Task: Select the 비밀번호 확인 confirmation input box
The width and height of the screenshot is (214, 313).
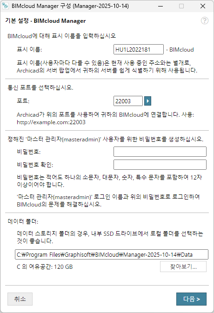Action: (160, 165)
